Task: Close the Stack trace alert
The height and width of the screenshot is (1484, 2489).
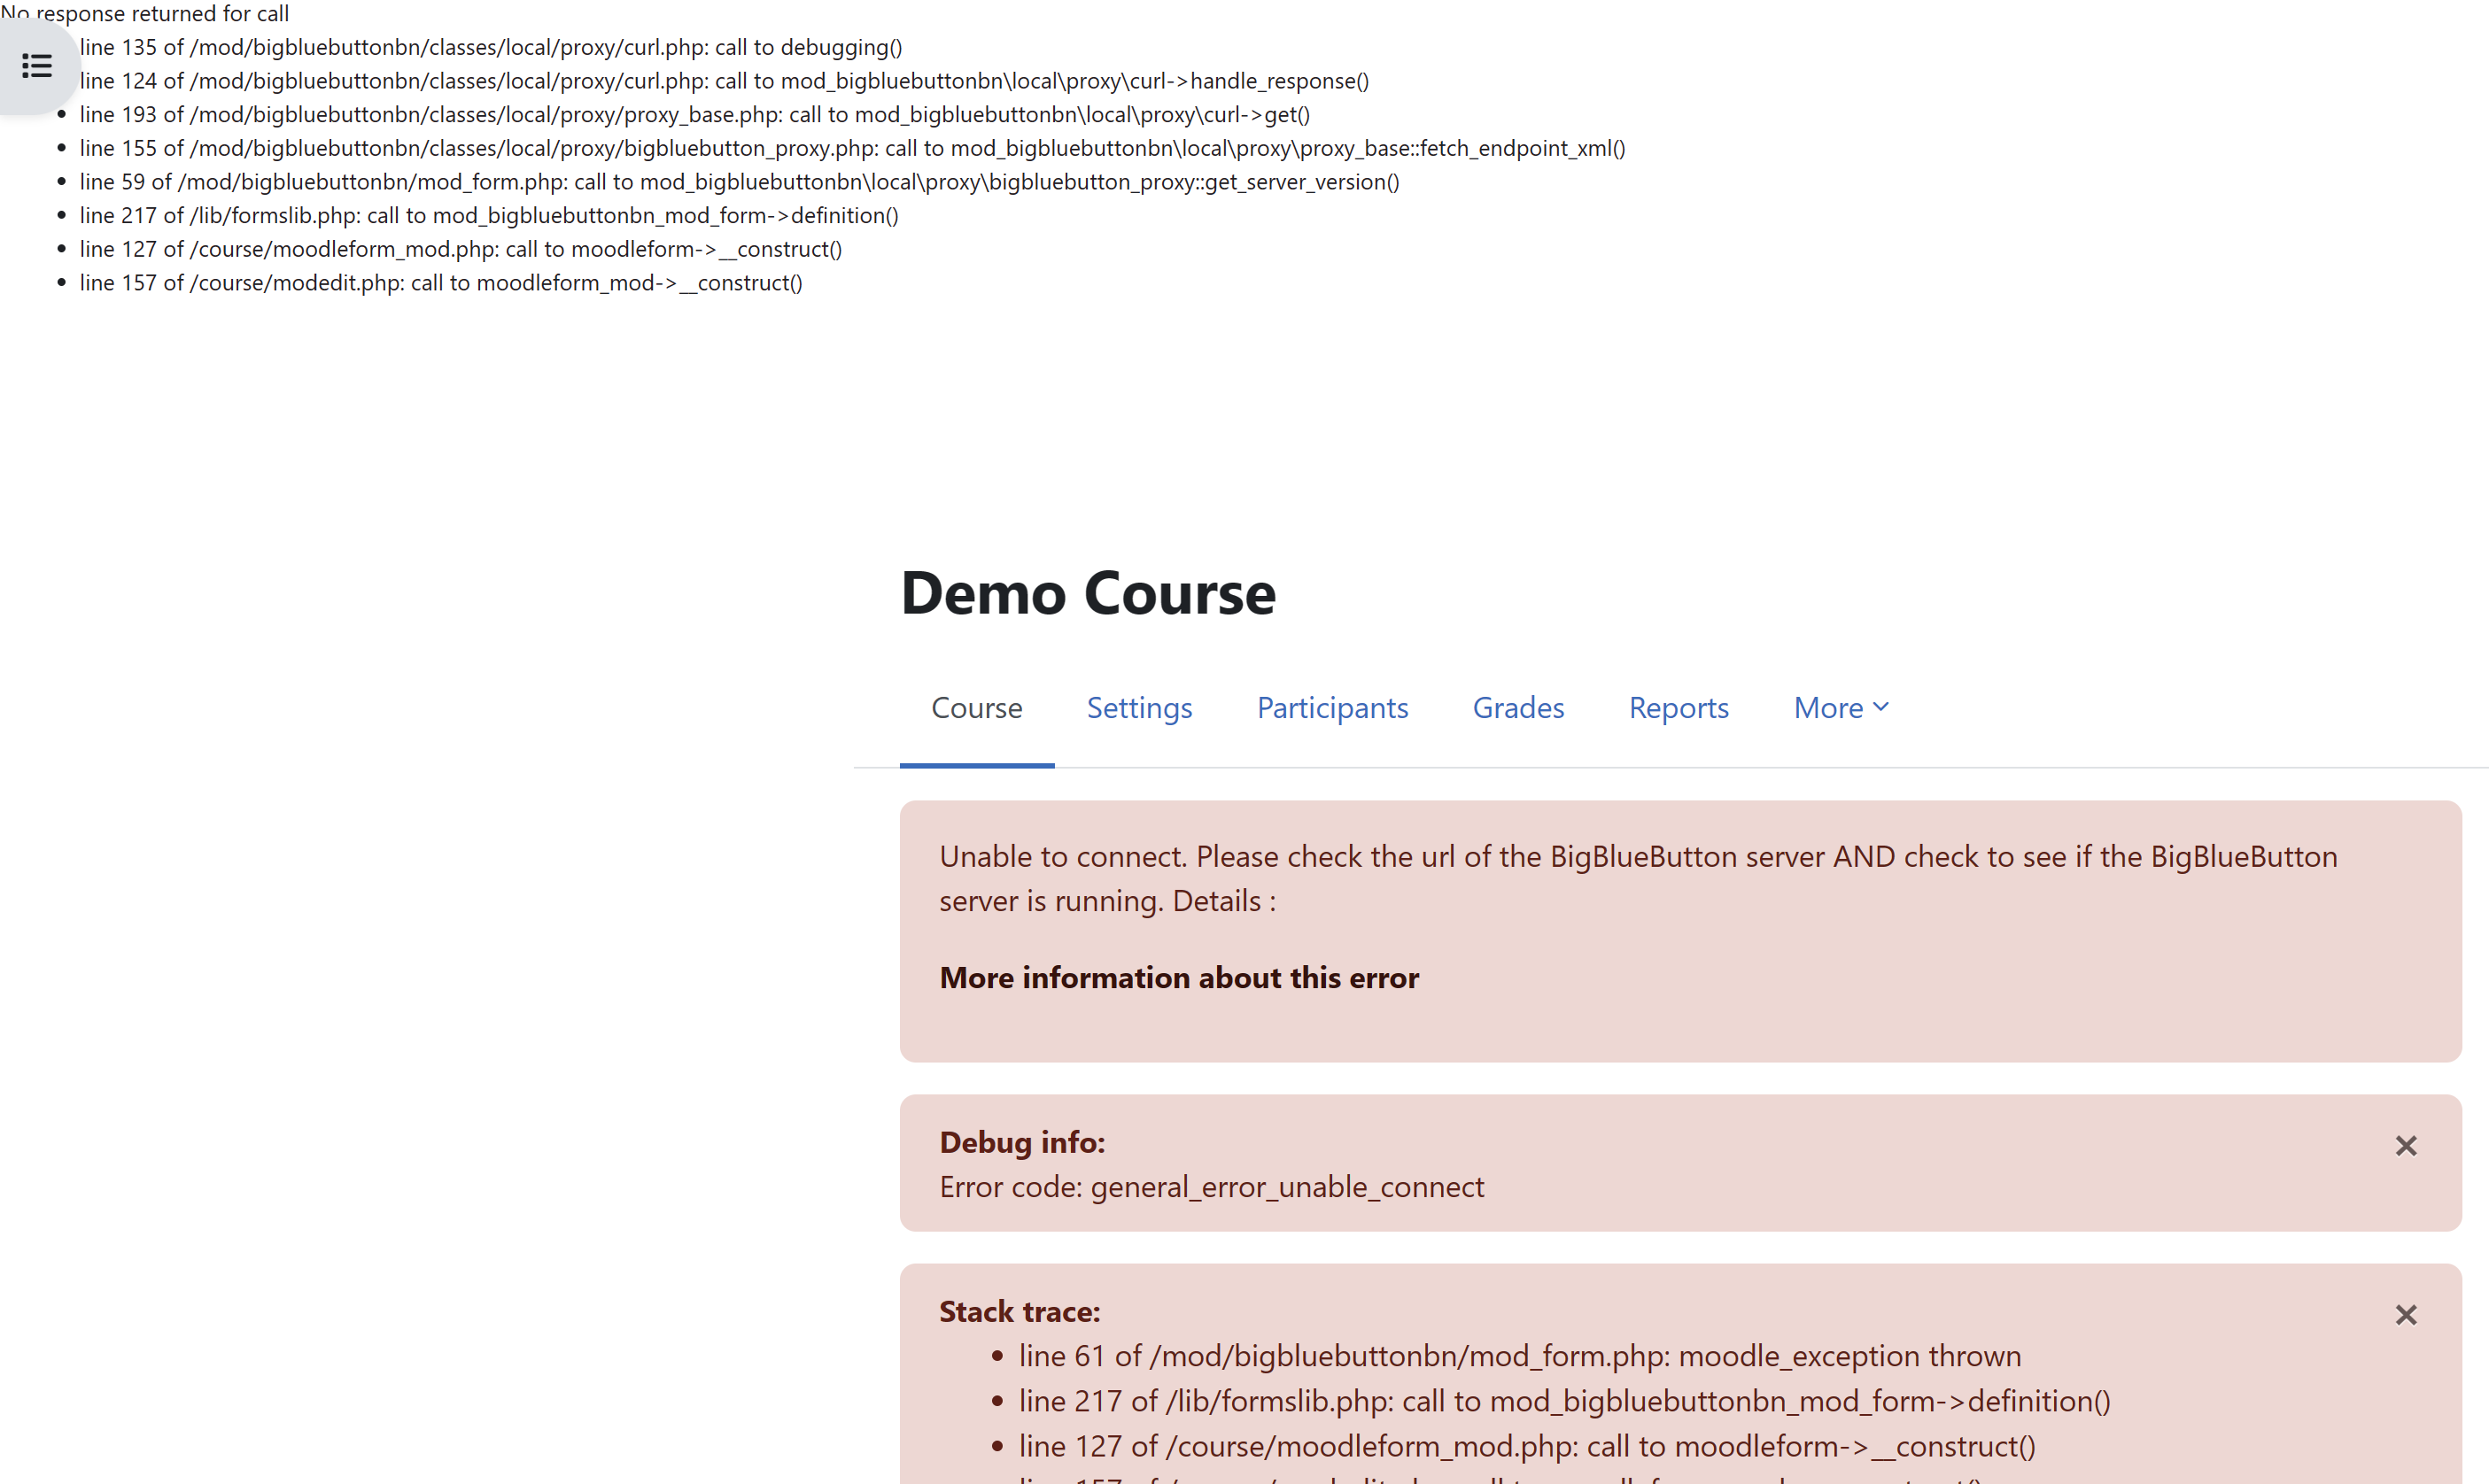Action: pyautogui.click(x=2405, y=1315)
